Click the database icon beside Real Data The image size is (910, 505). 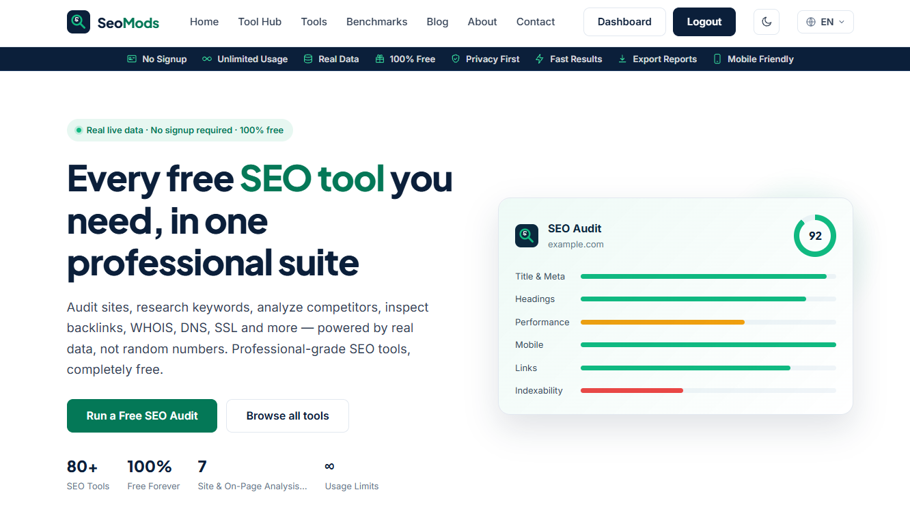coord(308,59)
